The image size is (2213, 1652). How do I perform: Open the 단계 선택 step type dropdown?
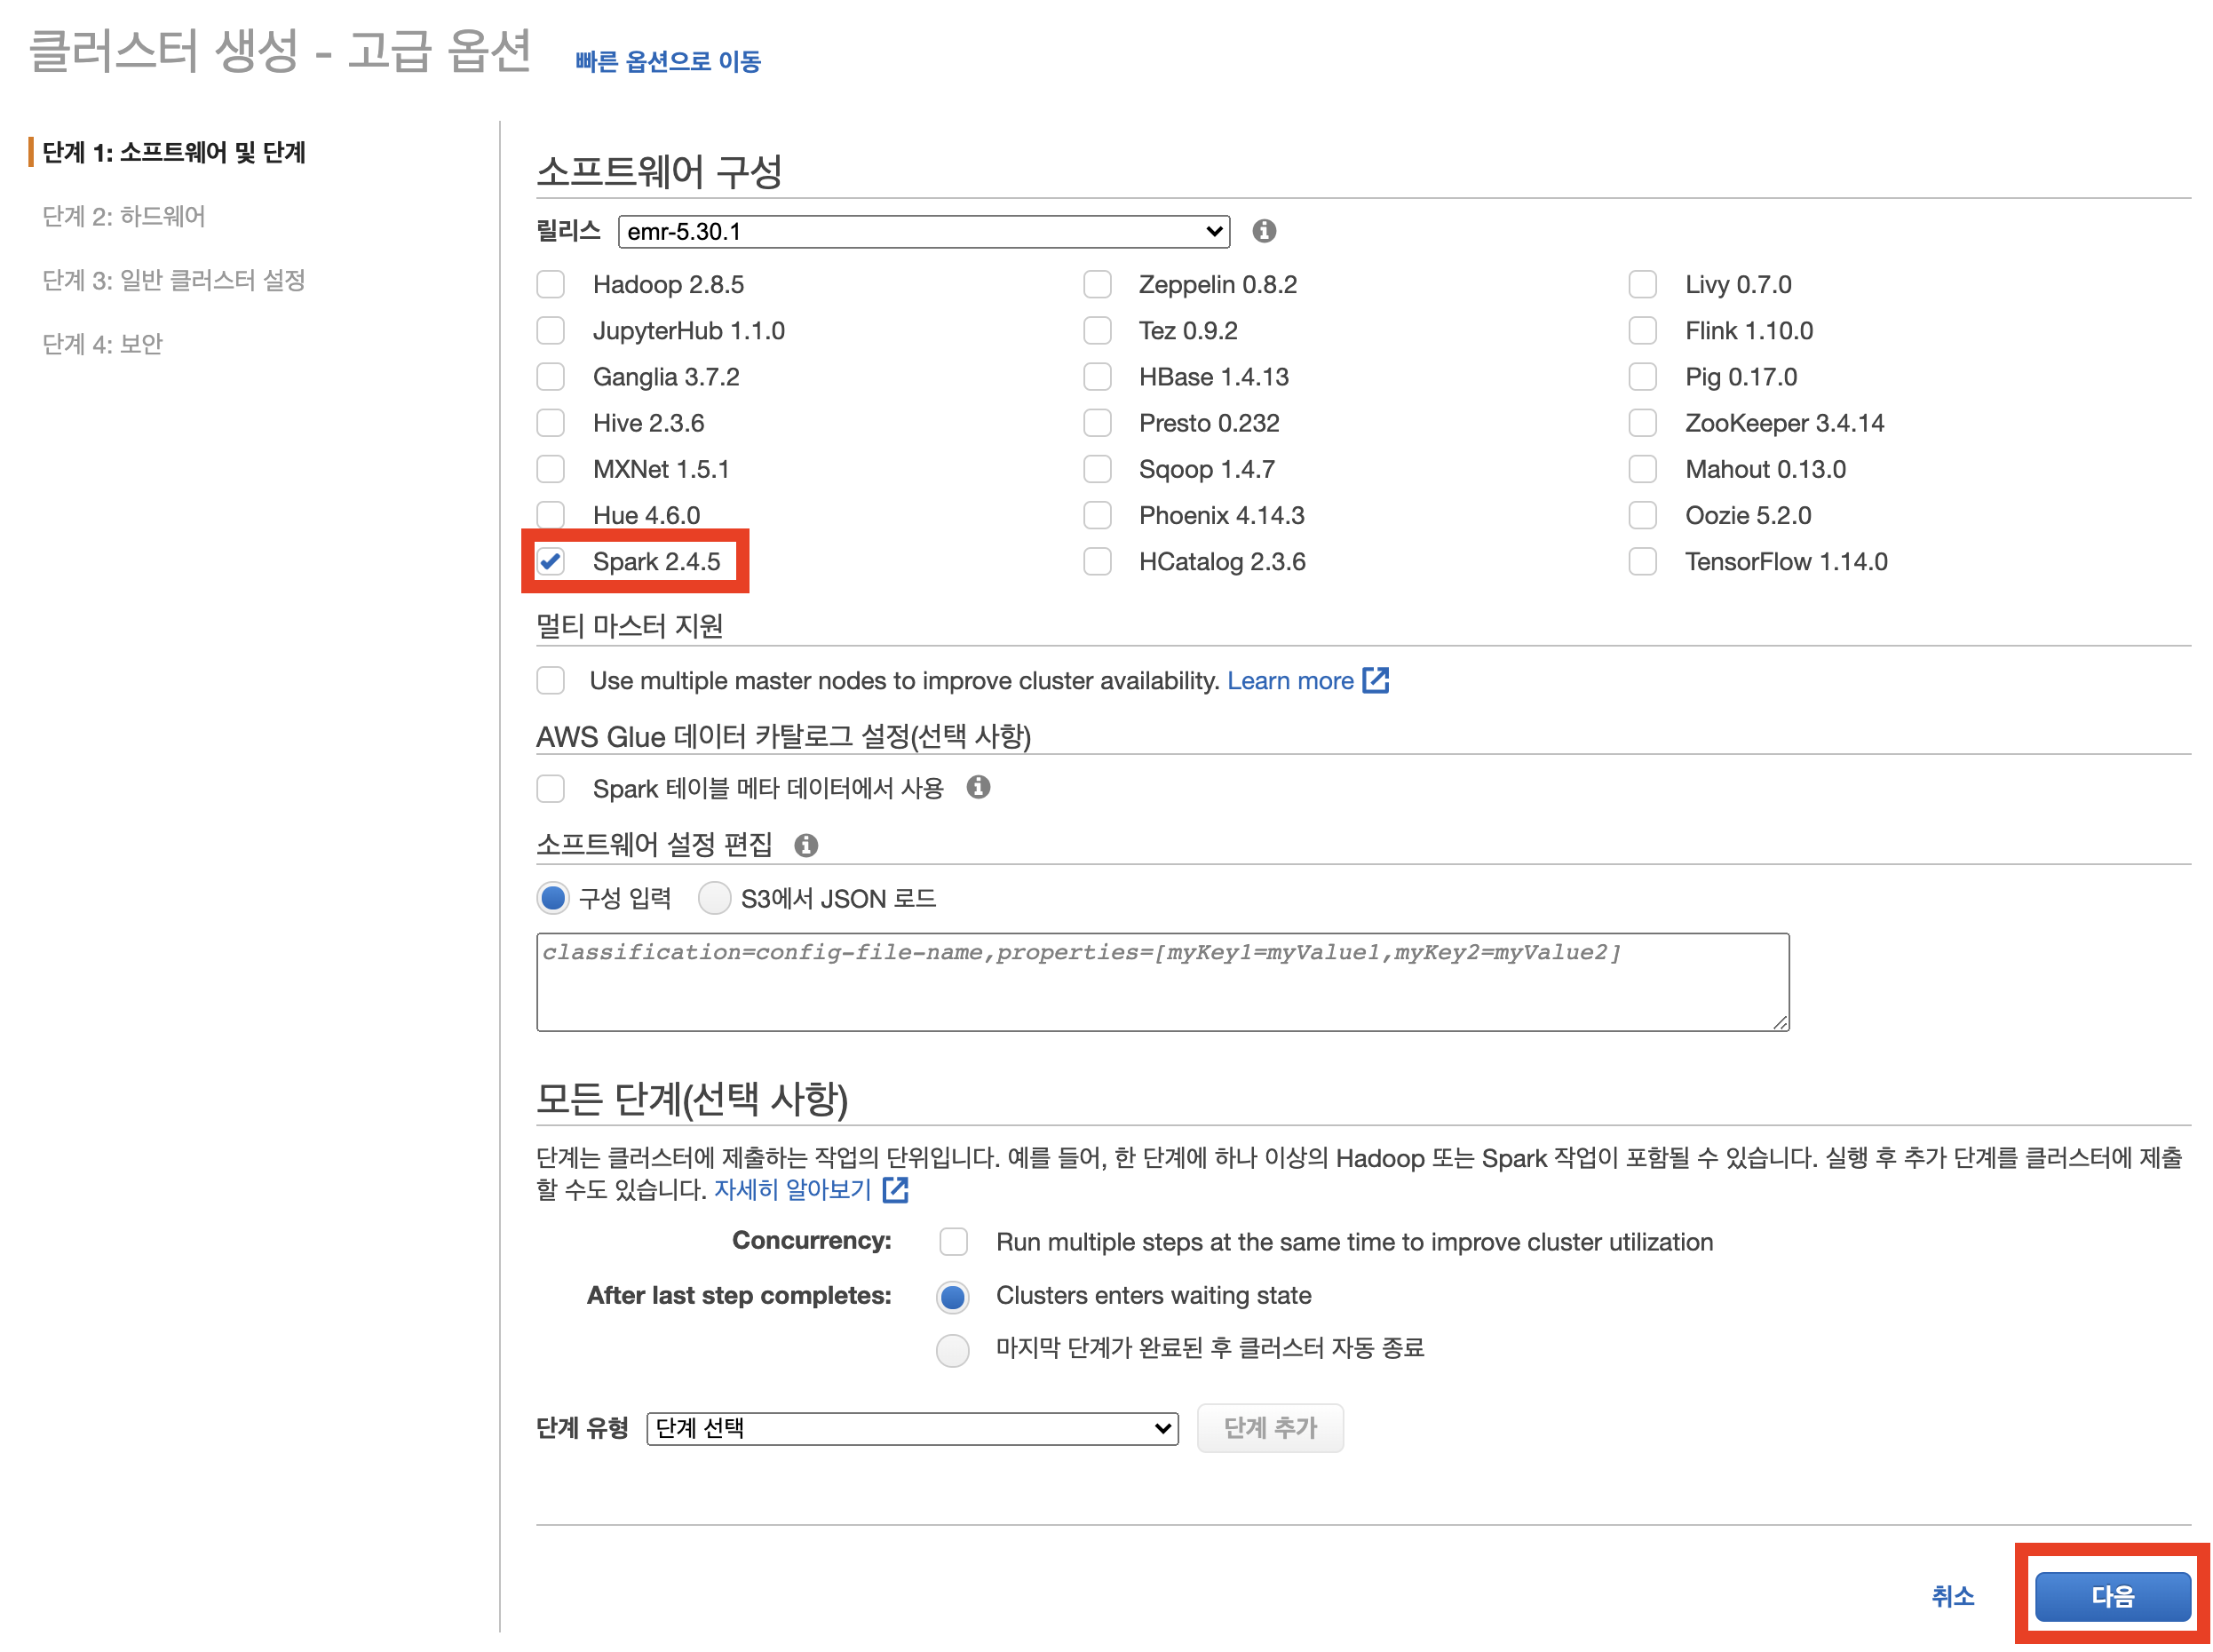click(912, 1427)
